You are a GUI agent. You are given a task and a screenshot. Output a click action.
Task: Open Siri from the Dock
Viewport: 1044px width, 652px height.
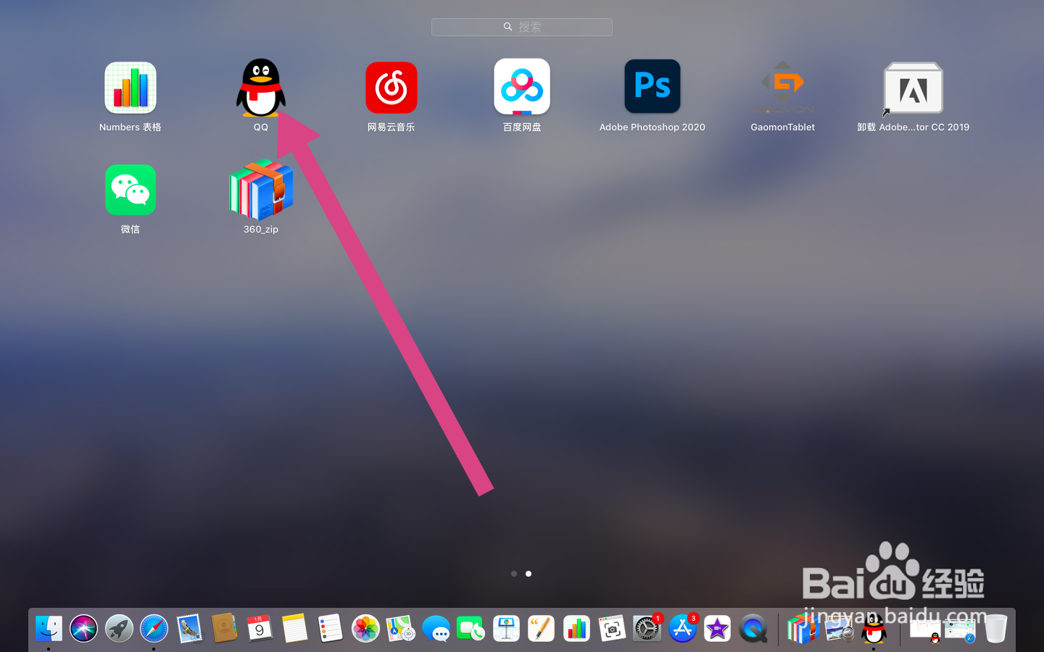coord(84,629)
